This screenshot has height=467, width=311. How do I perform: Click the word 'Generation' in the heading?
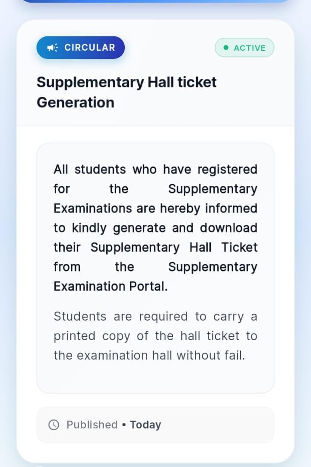(76, 103)
